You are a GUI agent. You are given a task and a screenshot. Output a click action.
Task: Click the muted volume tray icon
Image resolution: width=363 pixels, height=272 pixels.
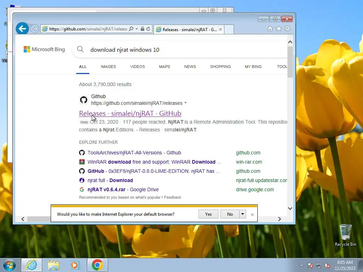point(327,265)
